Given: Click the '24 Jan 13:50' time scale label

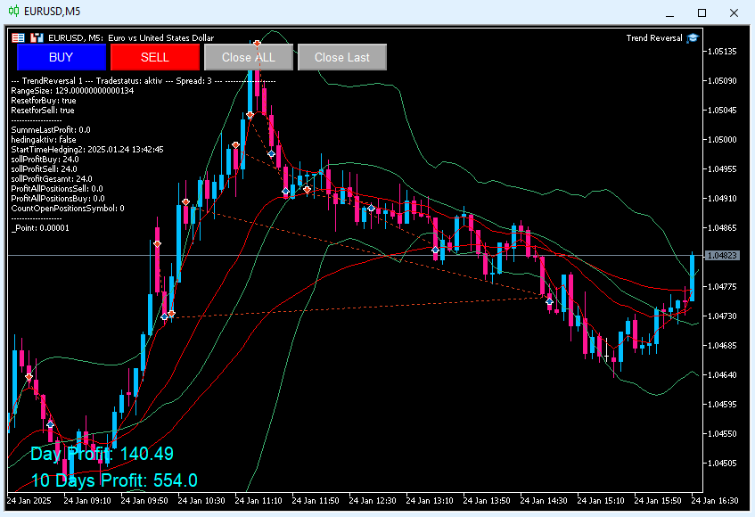Looking at the screenshot, I should coord(487,501).
